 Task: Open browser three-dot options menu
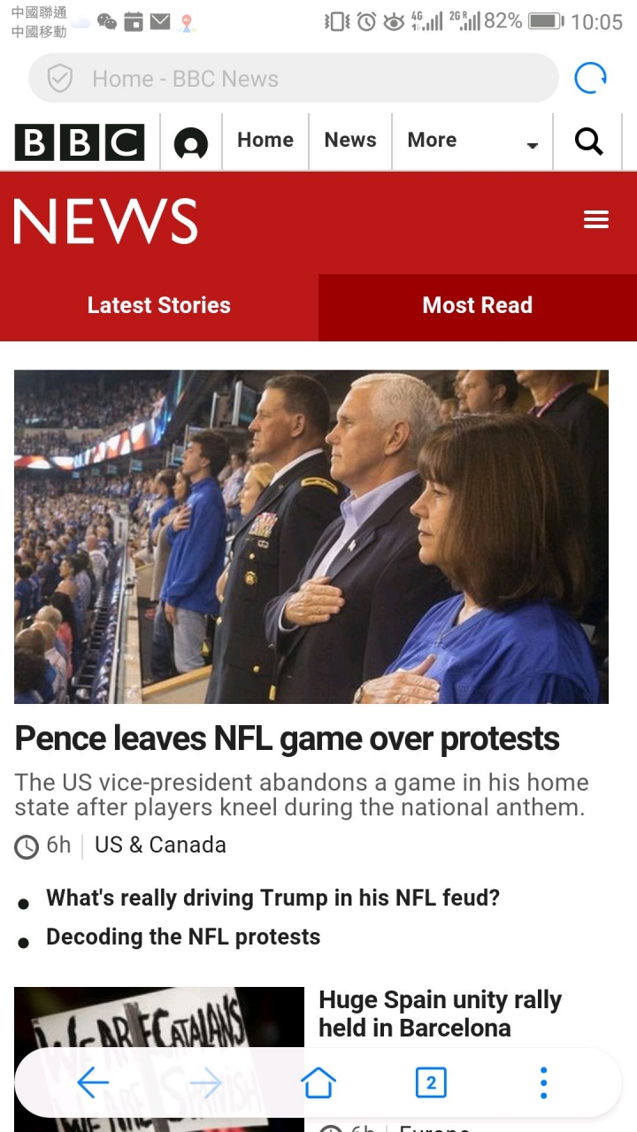(x=543, y=1082)
